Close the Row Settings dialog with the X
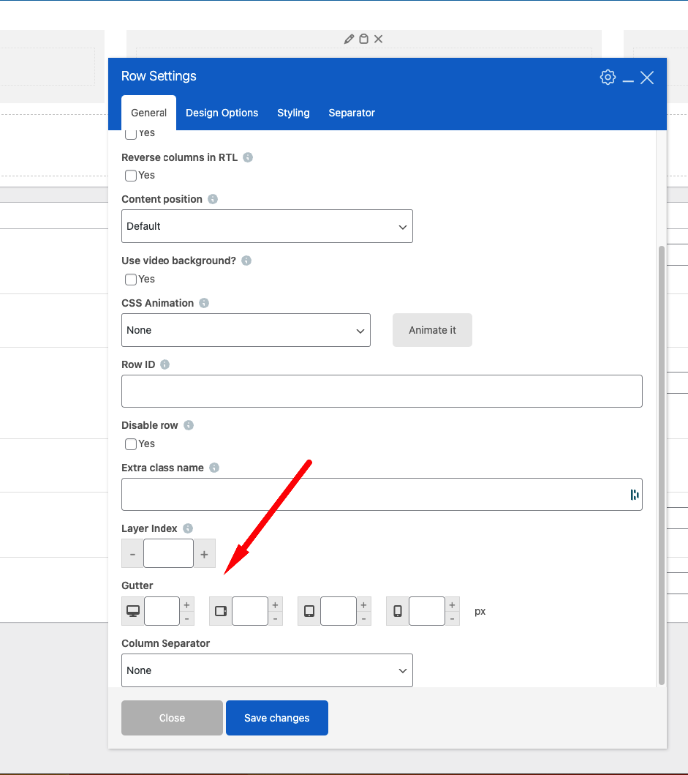This screenshot has height=775, width=688. [647, 78]
